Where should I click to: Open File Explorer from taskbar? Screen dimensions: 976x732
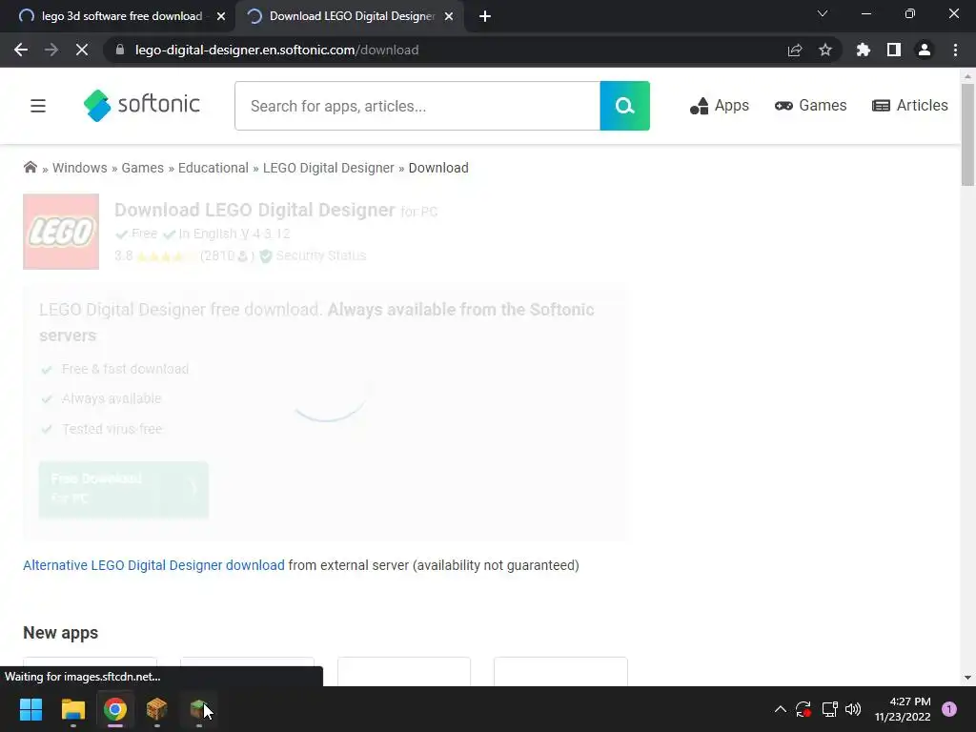click(x=72, y=709)
